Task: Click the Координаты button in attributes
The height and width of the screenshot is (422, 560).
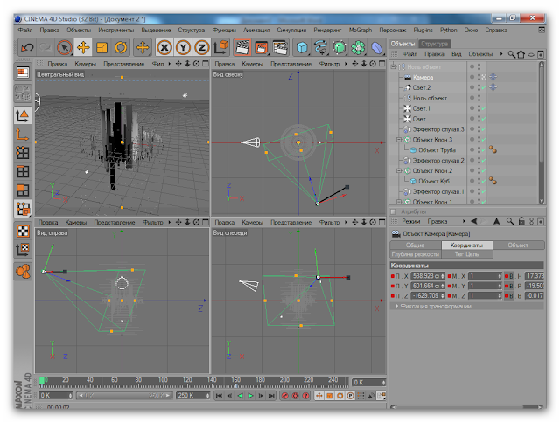Action: (465, 246)
